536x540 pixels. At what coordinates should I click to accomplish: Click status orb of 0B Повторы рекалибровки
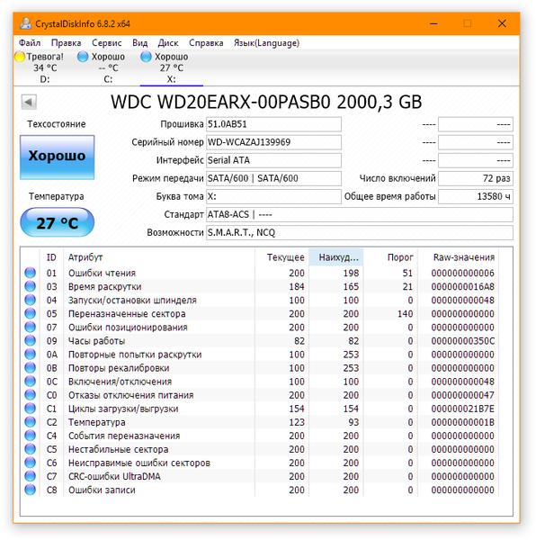tap(31, 368)
